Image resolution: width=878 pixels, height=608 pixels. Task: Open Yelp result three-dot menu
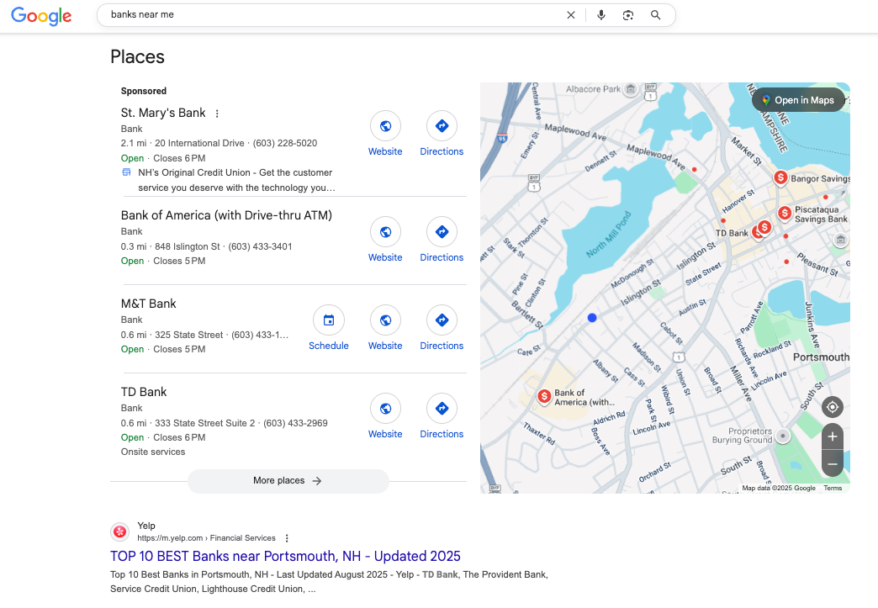[287, 538]
